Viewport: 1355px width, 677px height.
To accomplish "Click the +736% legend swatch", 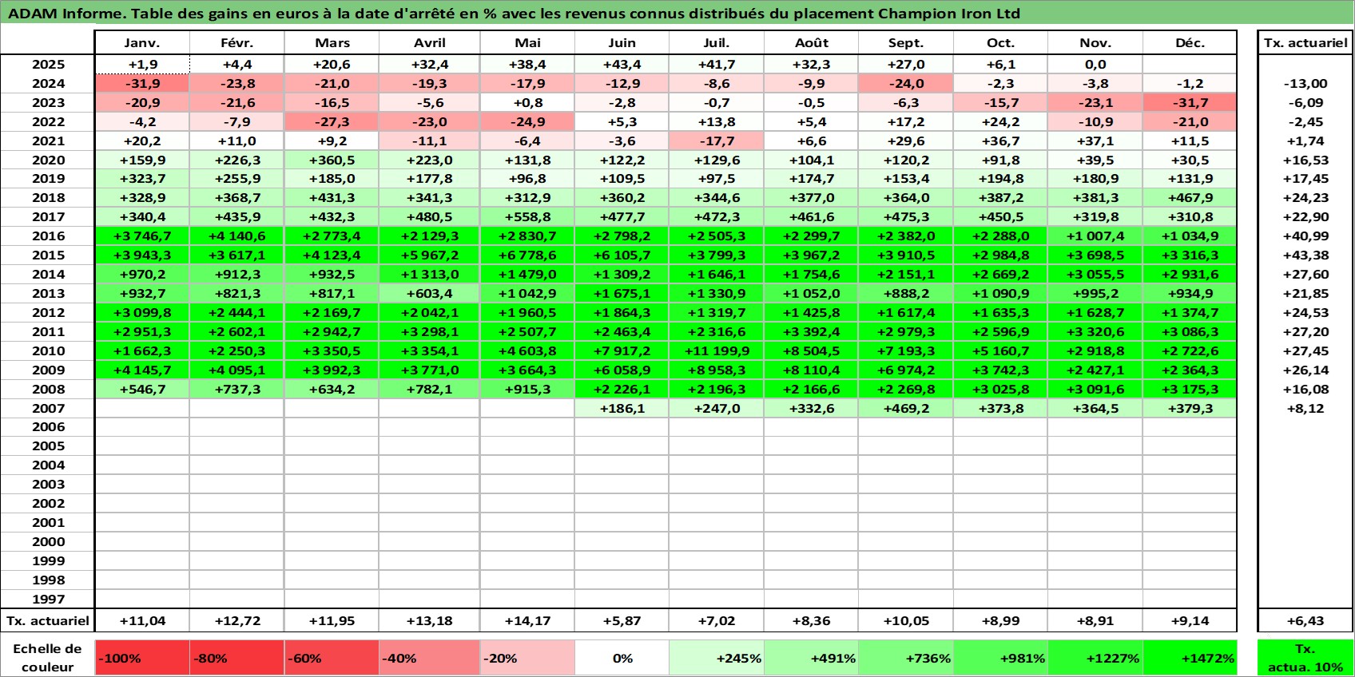I will coord(906,658).
